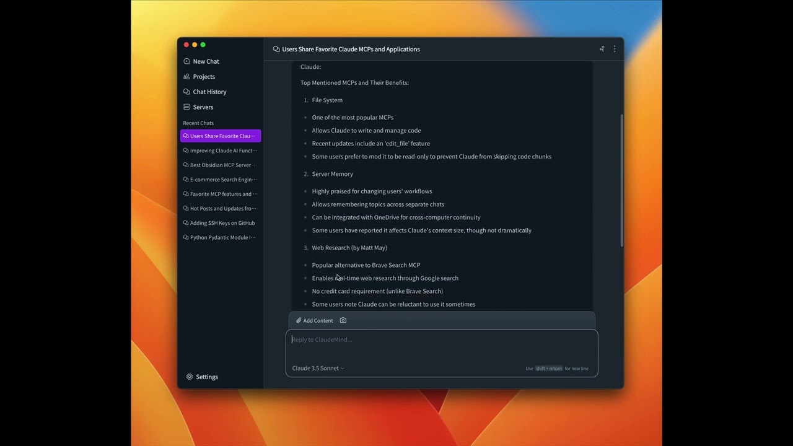793x446 pixels.
Task: Open 'Hot Posts and Updates' recent chat
Action: (x=221, y=209)
